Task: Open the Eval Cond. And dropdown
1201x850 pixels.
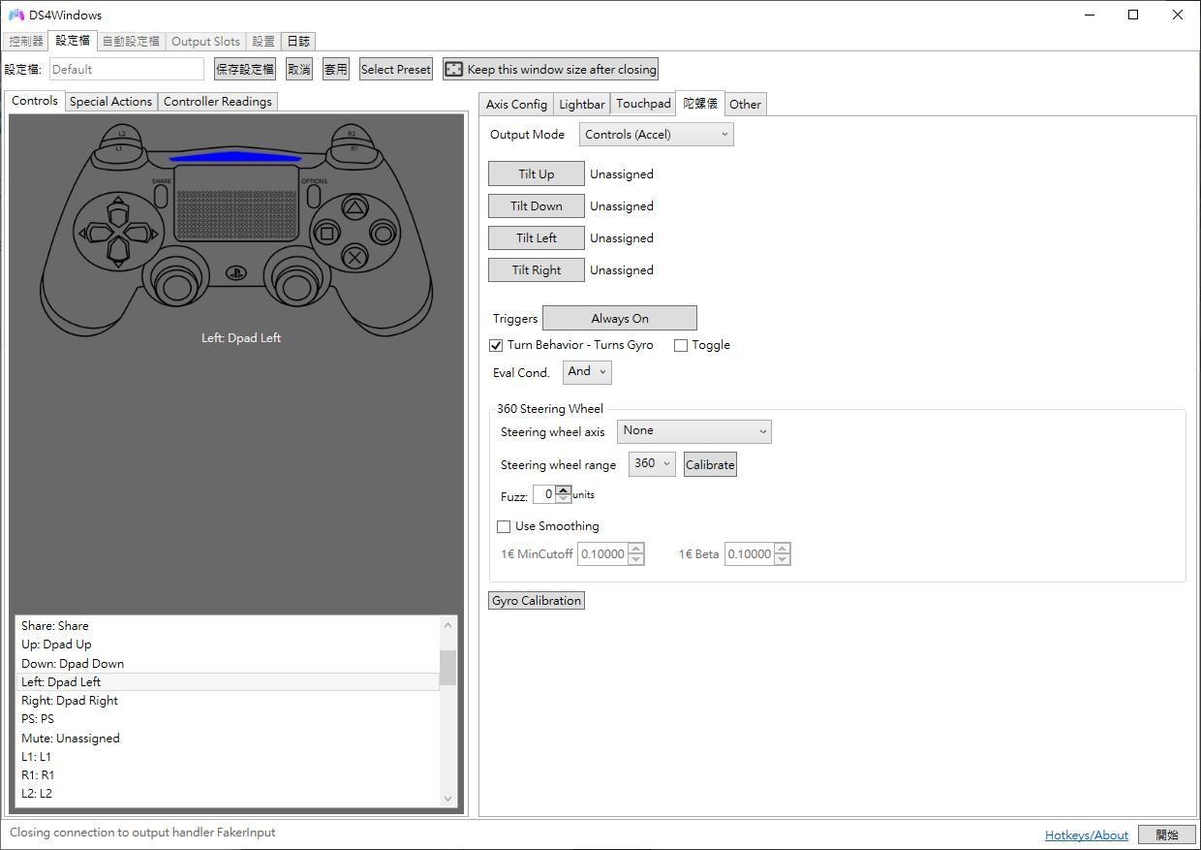Action: tap(587, 372)
